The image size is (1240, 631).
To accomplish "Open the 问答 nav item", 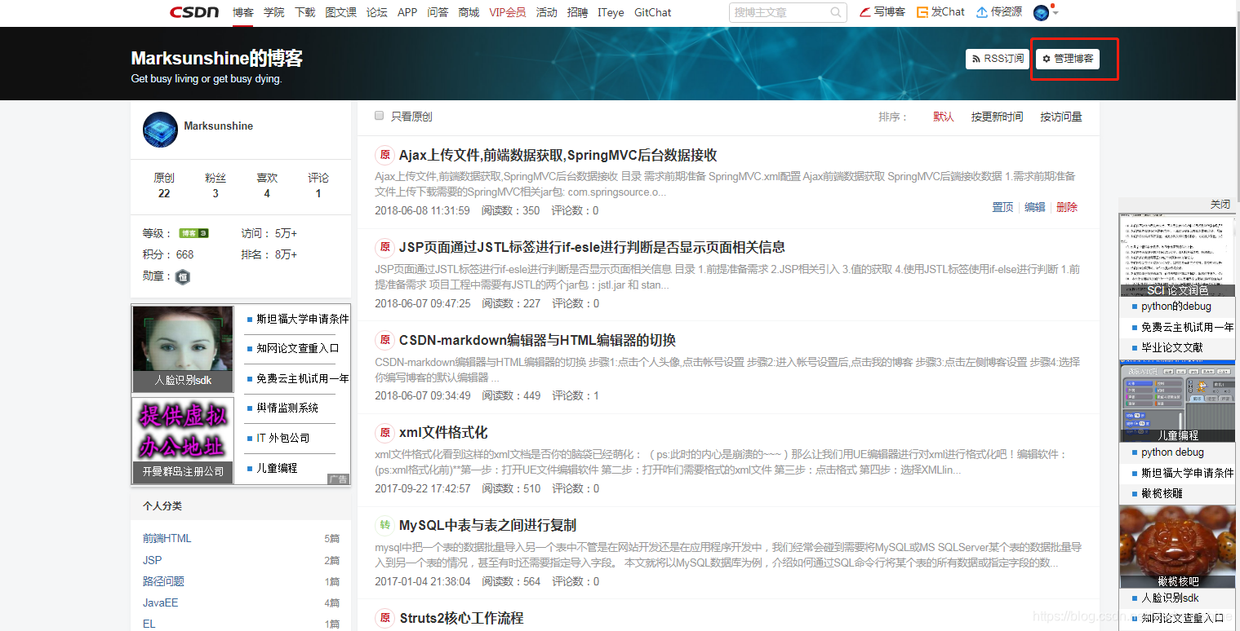I will click(438, 12).
